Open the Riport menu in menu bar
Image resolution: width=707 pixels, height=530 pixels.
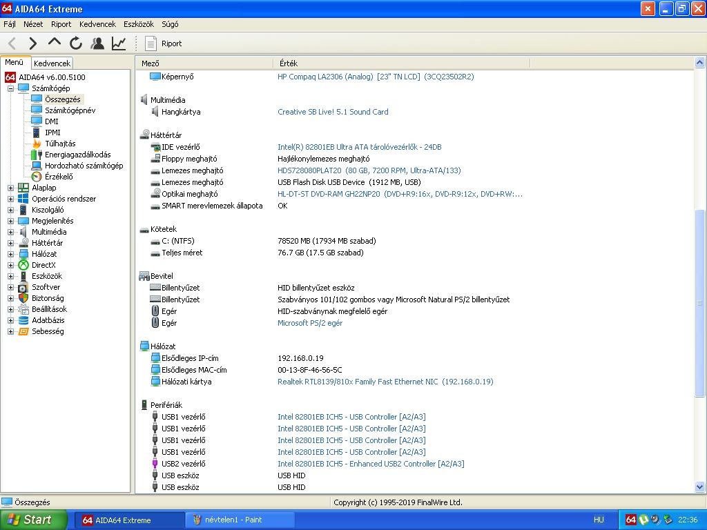61,24
